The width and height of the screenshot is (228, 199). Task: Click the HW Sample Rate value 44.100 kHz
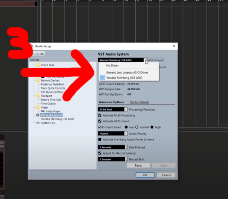pyautogui.click(x=134, y=89)
